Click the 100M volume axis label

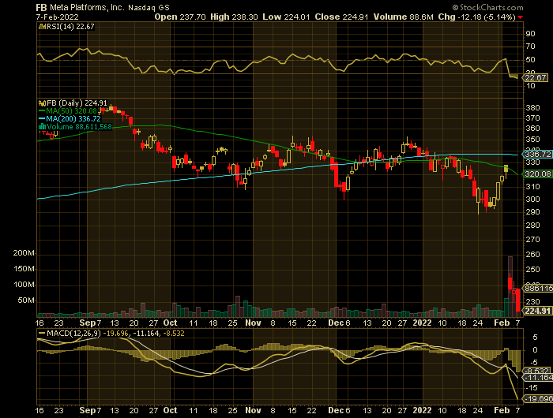coord(24,285)
